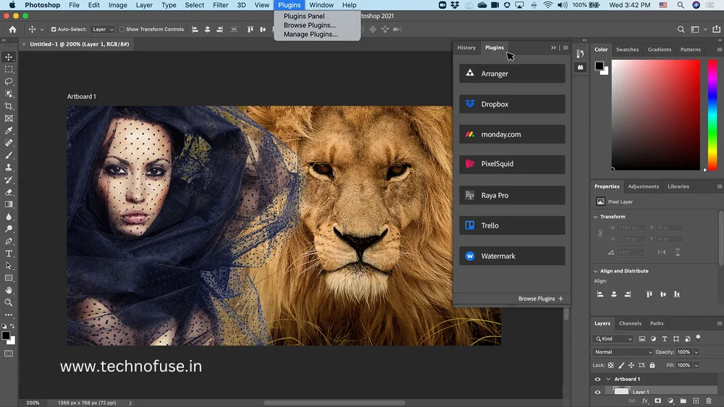
Task: Select the Move tool
Action: pos(9,57)
